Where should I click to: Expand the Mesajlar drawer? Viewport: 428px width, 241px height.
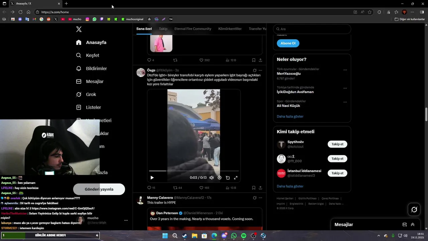[413, 225]
